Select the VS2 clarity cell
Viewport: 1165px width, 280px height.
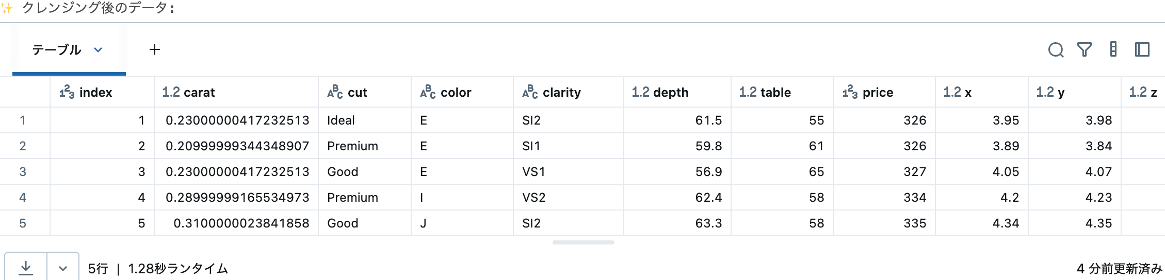pos(534,198)
